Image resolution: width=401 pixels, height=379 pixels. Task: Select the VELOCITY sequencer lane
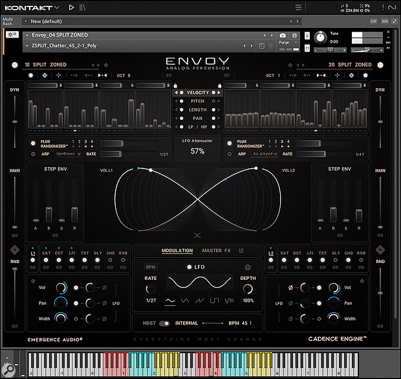(x=198, y=93)
